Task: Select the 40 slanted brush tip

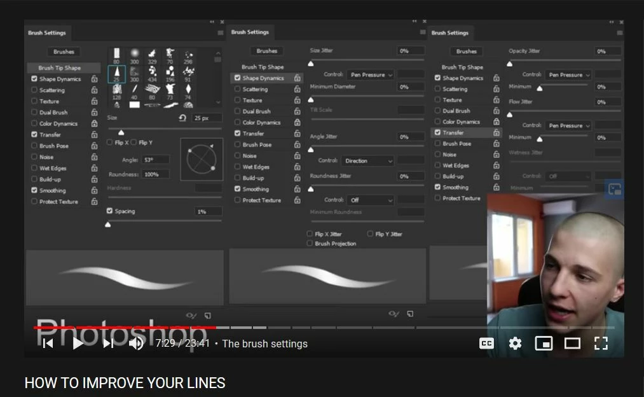Action: point(134,92)
